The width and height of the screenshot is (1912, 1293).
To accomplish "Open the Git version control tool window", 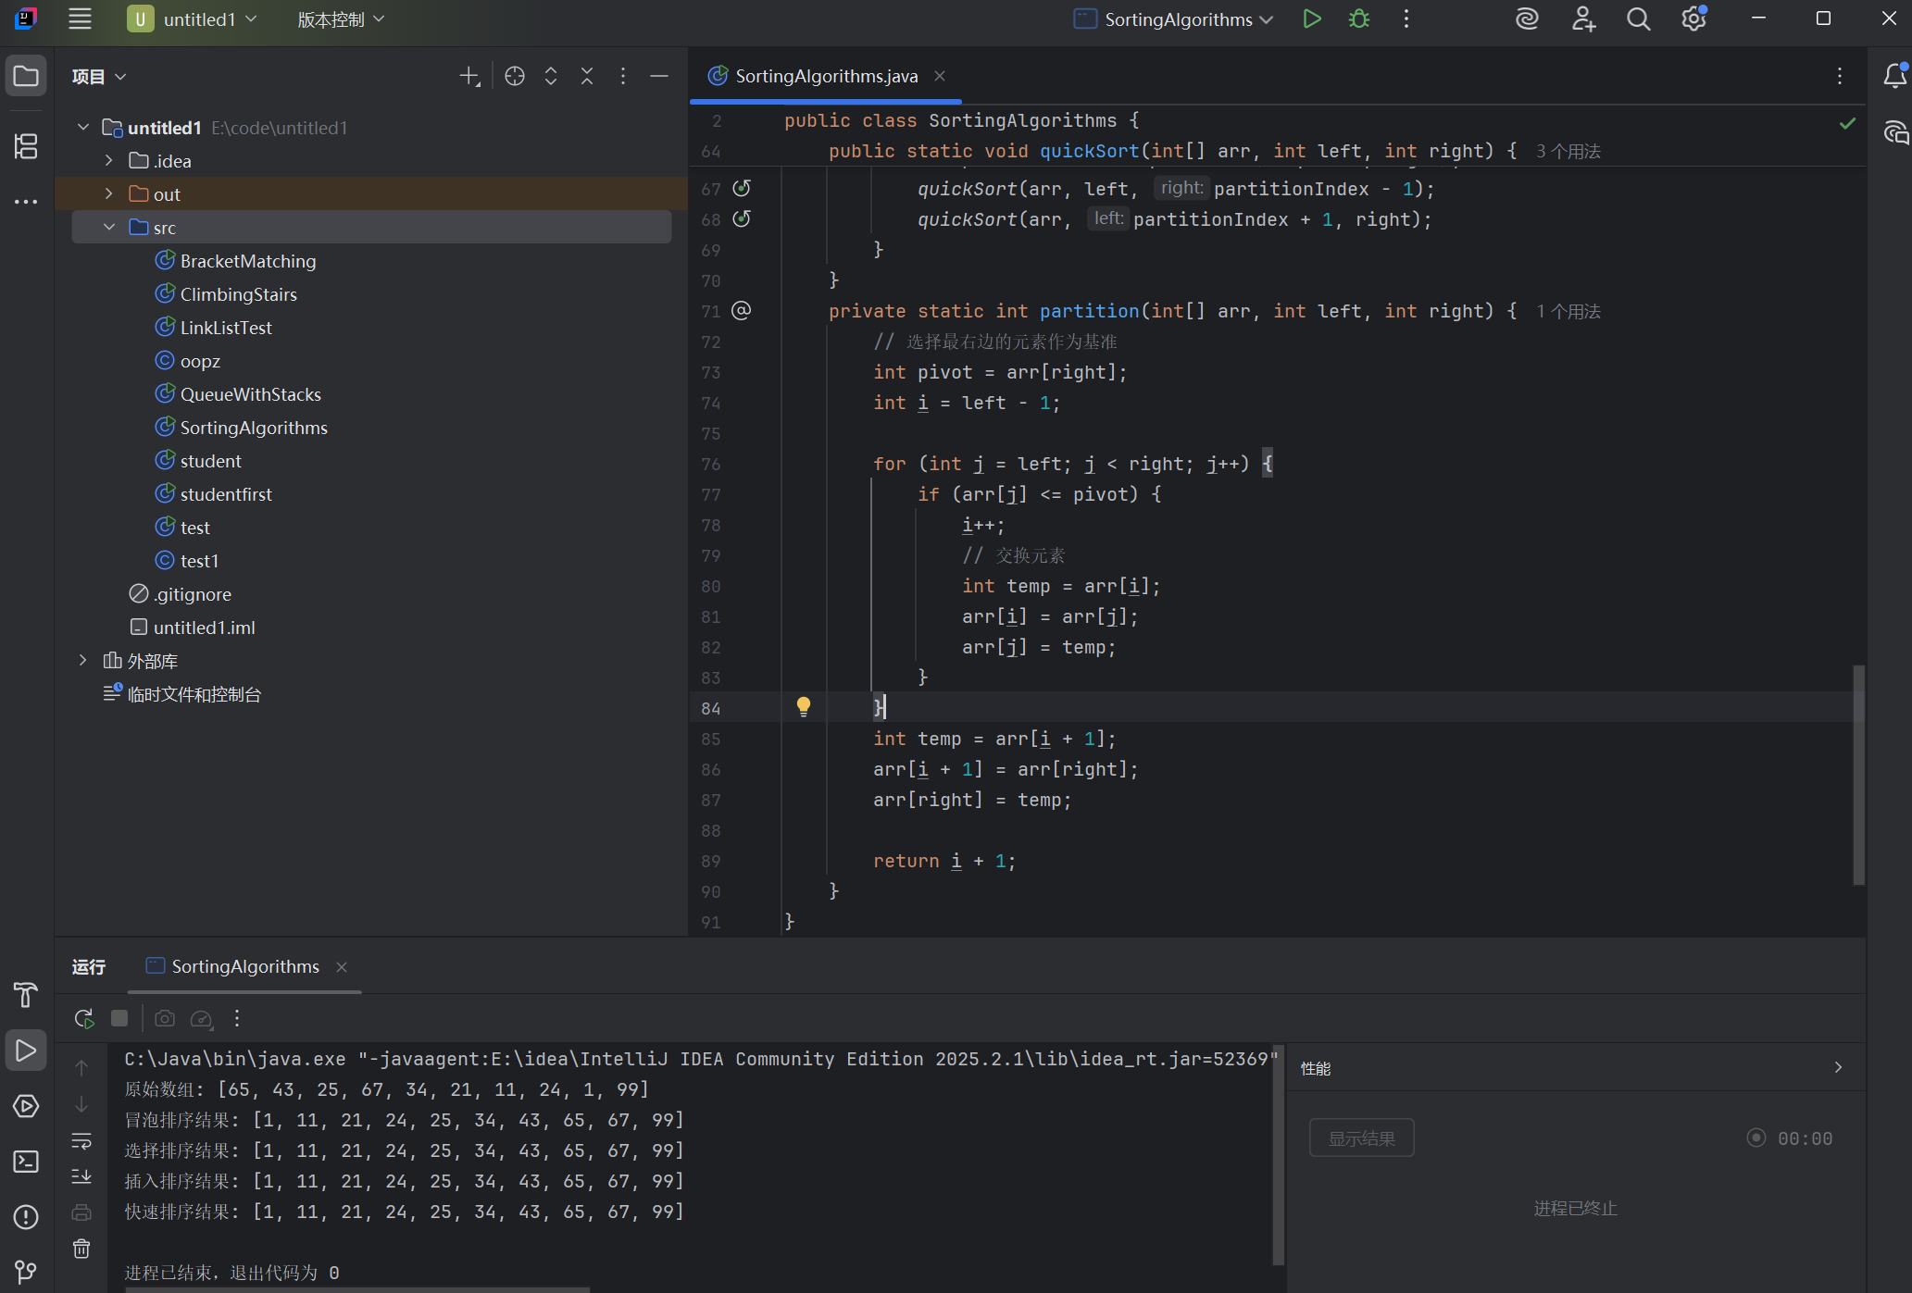I will [x=26, y=1273].
